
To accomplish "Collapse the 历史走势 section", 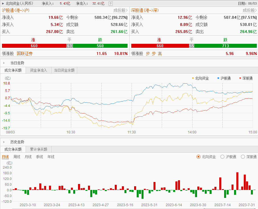I will click(3, 142).
